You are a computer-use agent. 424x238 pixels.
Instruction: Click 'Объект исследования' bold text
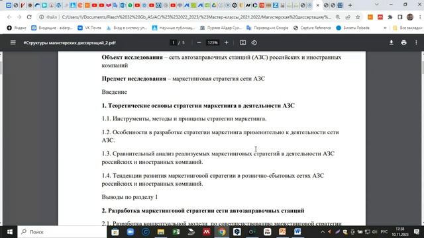132,58
